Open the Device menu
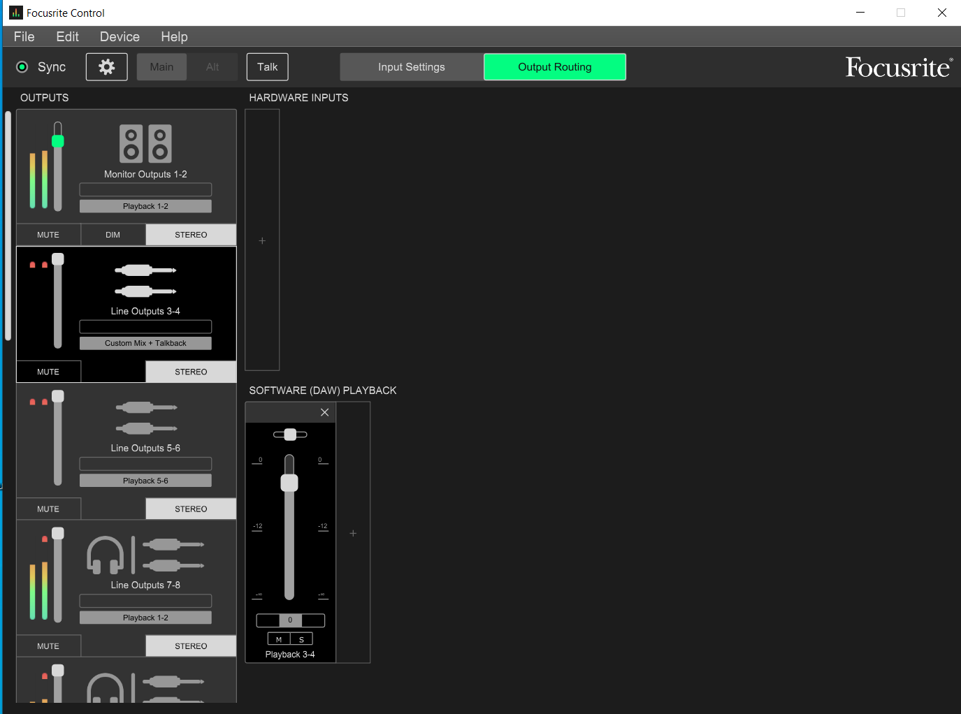Image resolution: width=961 pixels, height=714 pixels. pyautogui.click(x=120, y=36)
